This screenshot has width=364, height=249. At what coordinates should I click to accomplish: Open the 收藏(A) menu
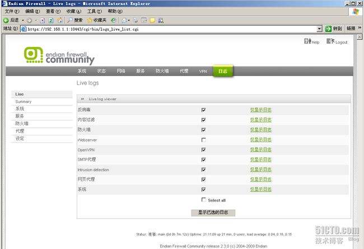(x=73, y=11)
